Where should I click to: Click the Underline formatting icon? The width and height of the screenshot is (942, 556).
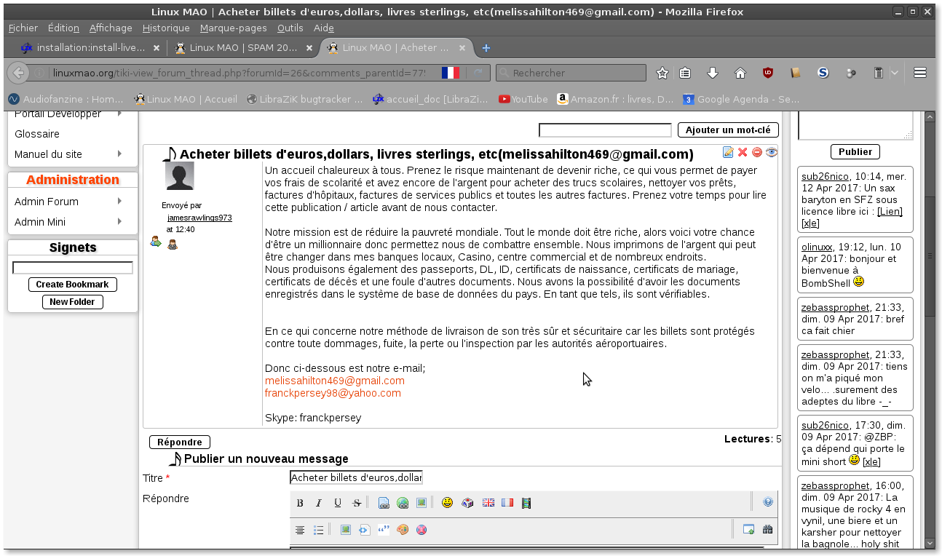tap(338, 503)
